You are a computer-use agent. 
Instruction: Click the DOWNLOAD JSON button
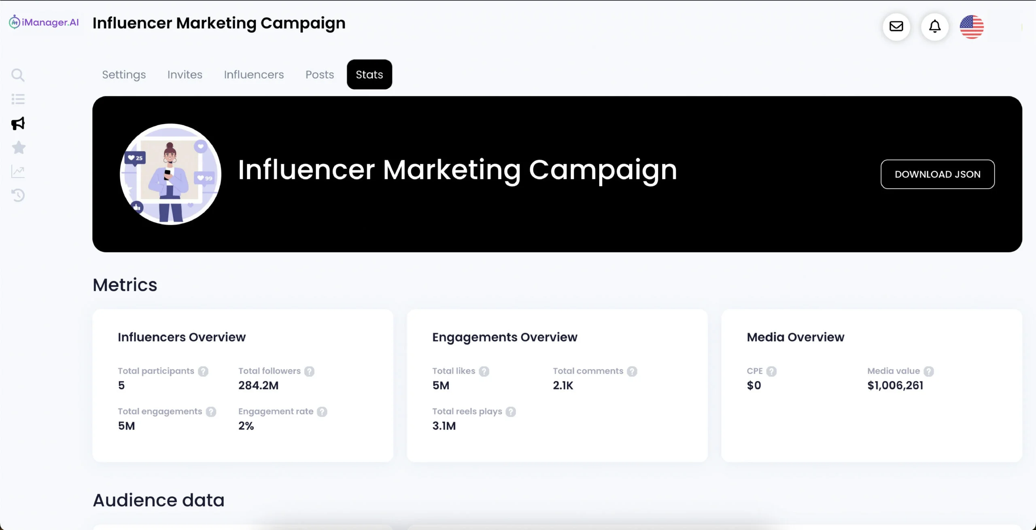pyautogui.click(x=938, y=174)
